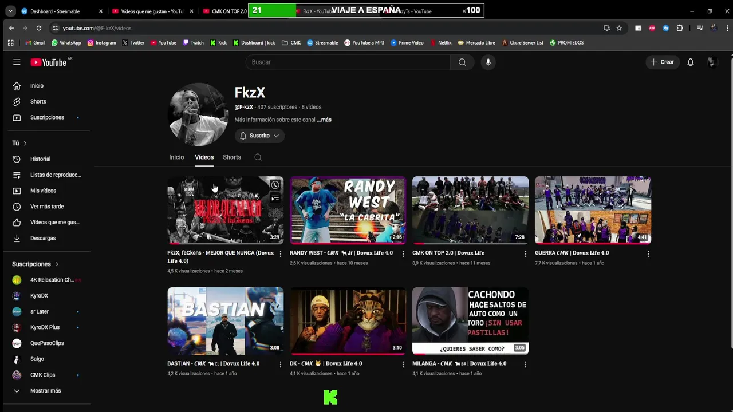The image size is (733, 412).
Task: Open options for GUERRA CMK video
Action: tap(648, 253)
